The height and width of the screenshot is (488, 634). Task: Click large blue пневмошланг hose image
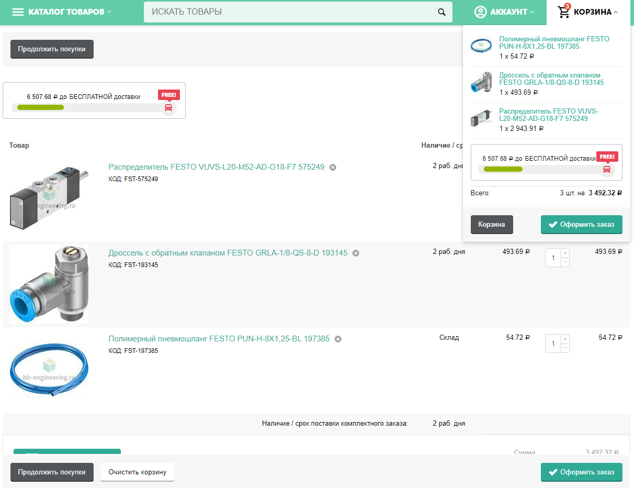pyautogui.click(x=49, y=370)
